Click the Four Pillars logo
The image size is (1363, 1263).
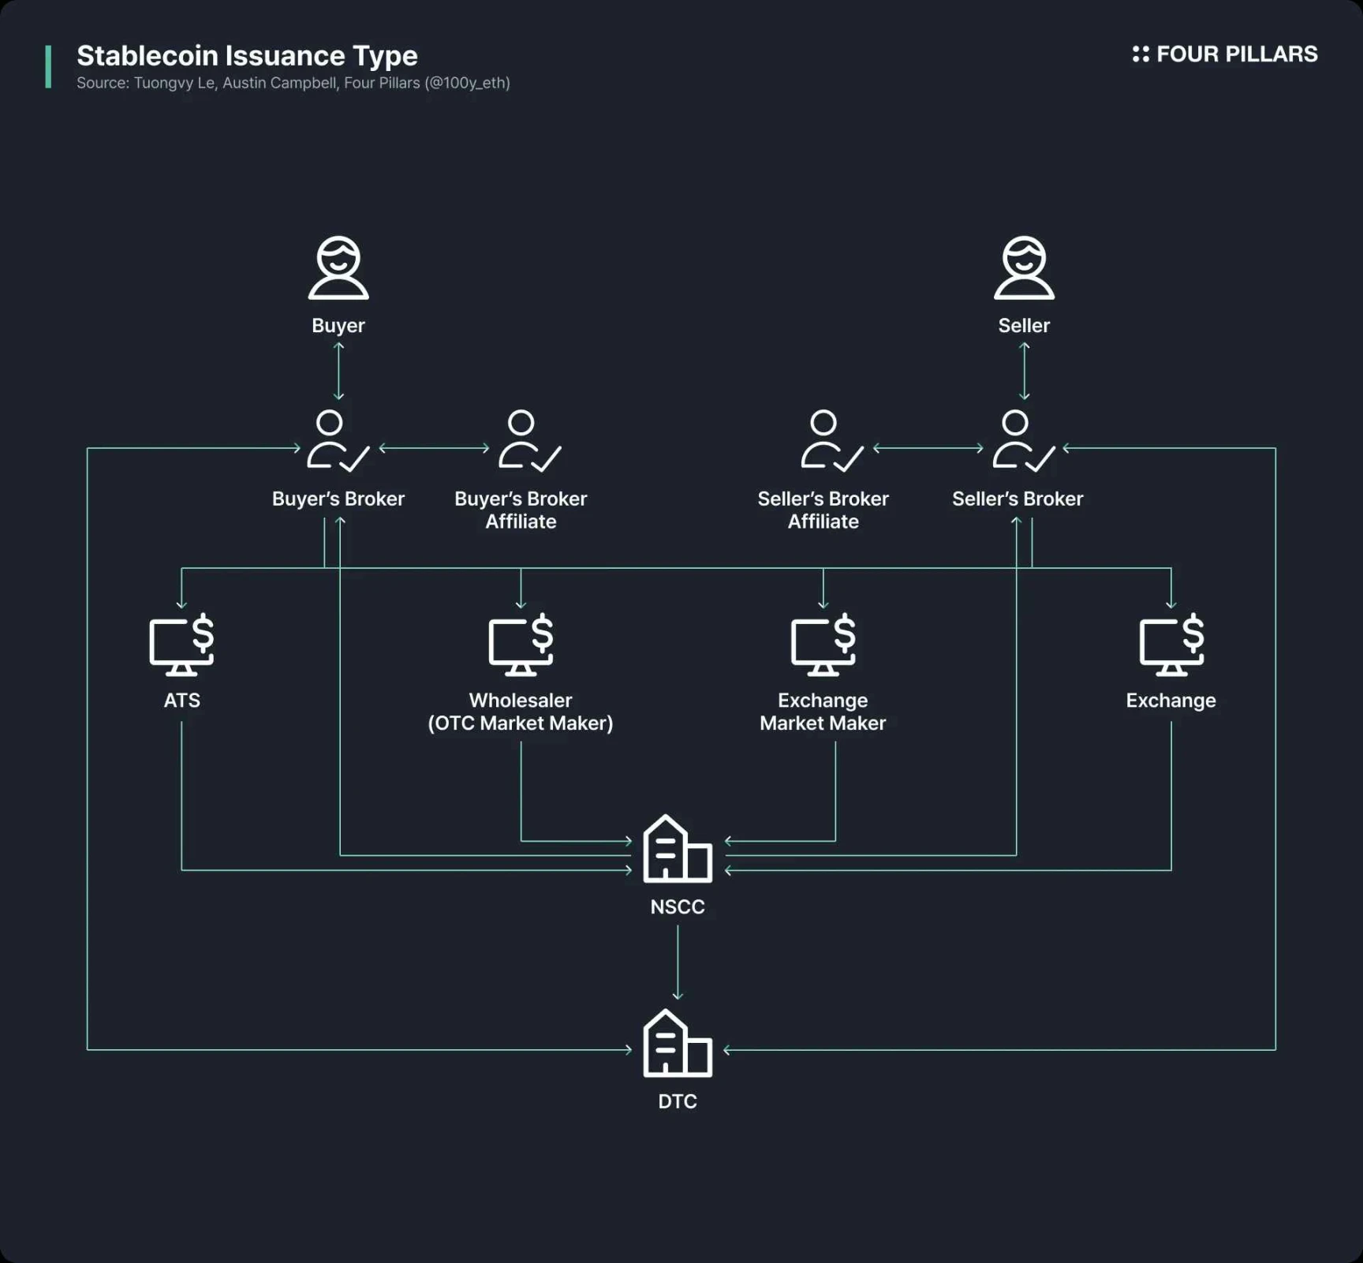(x=1224, y=54)
